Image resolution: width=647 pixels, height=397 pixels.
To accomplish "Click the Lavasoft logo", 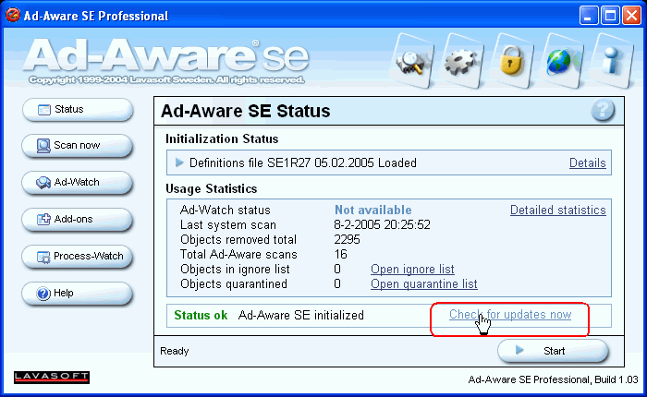I will pyautogui.click(x=52, y=378).
